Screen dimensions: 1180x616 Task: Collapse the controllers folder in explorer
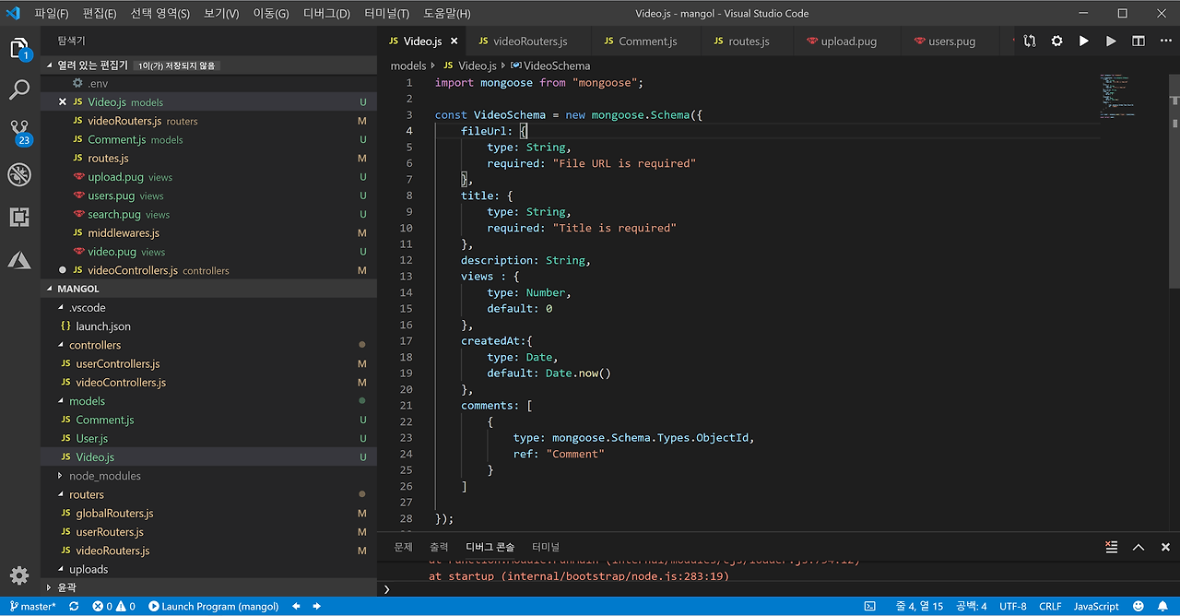[94, 345]
